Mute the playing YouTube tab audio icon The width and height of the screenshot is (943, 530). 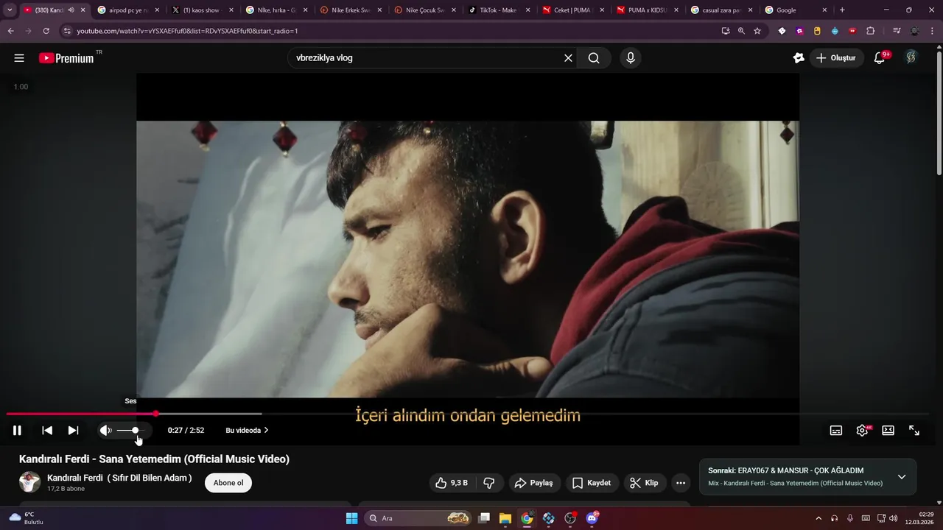pyautogui.click(x=71, y=10)
